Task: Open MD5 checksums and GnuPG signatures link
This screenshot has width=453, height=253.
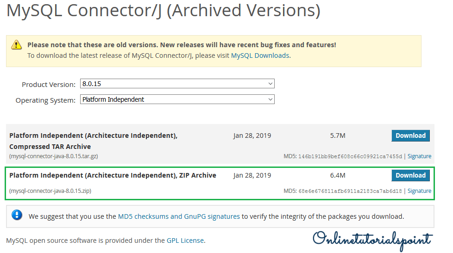Action: pyautogui.click(x=179, y=216)
